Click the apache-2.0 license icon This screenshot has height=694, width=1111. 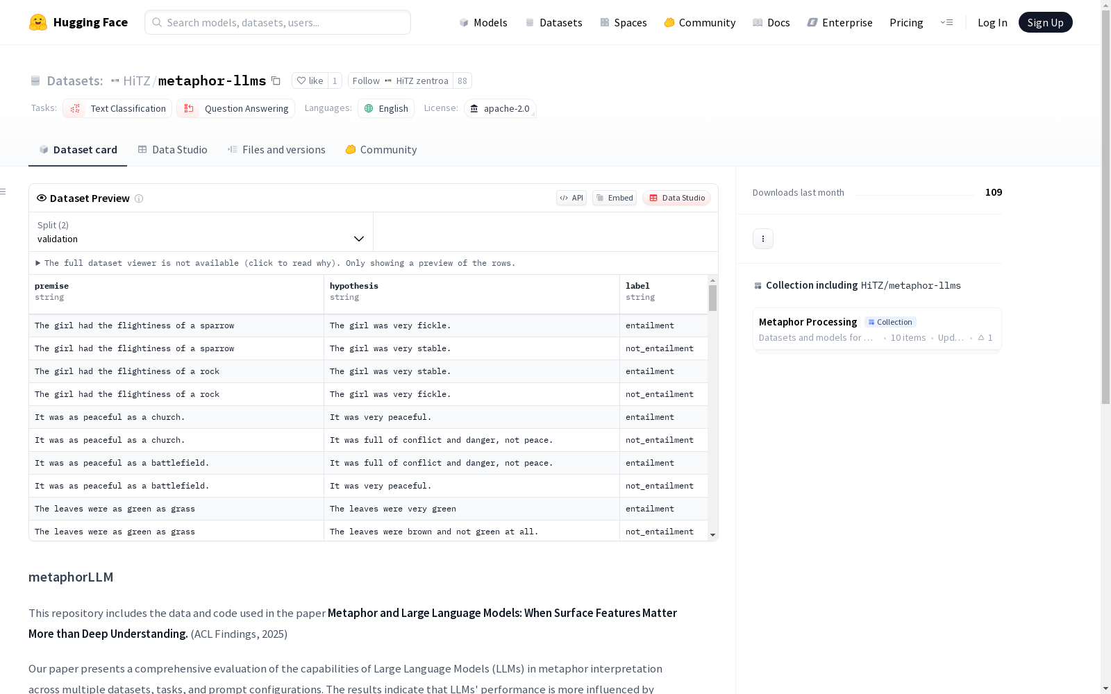click(x=474, y=108)
